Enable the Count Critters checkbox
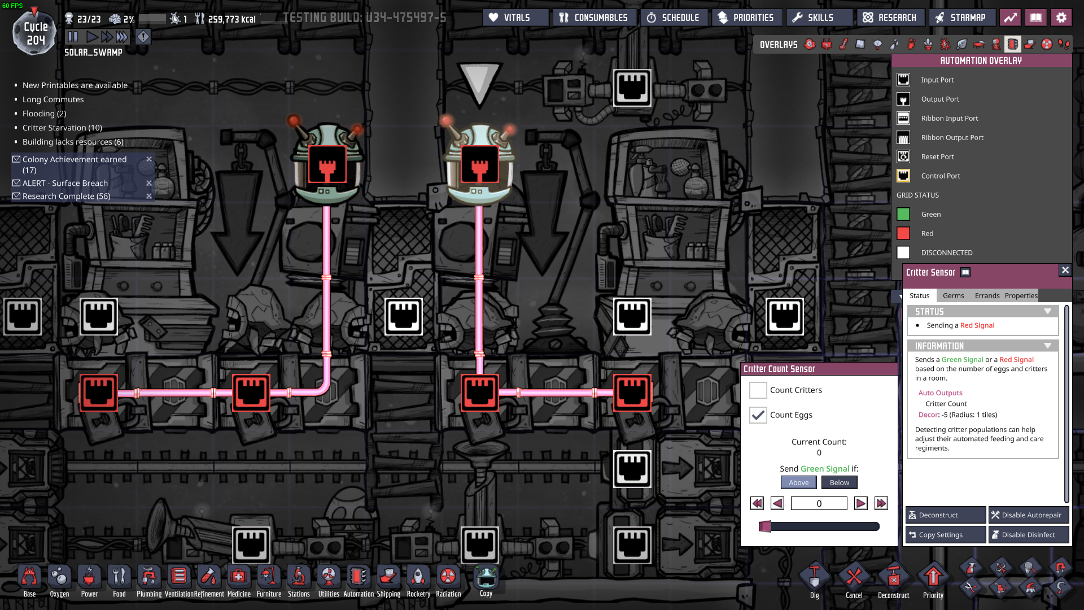1084x610 pixels. (758, 390)
